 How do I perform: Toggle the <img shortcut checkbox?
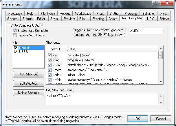pos(49,60)
